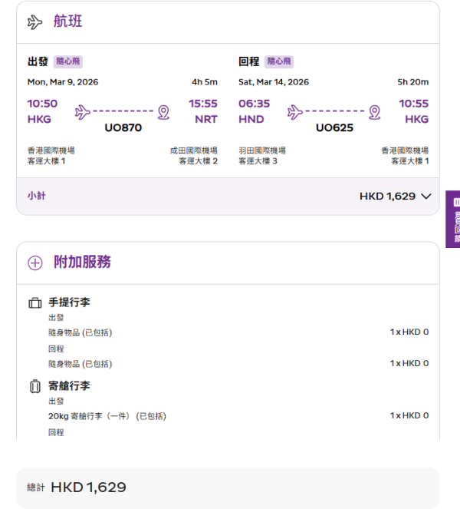
Task: Click the 附加服務 section title
Action: click(82, 262)
